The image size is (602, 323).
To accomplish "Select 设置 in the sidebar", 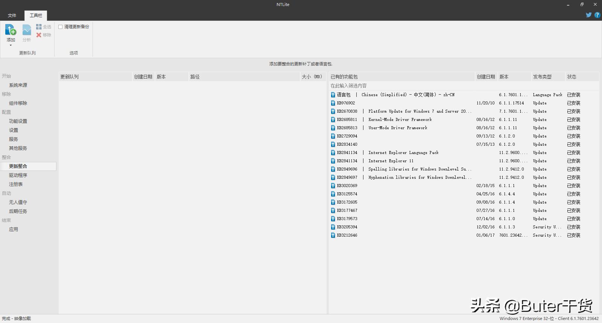I will point(14,130).
